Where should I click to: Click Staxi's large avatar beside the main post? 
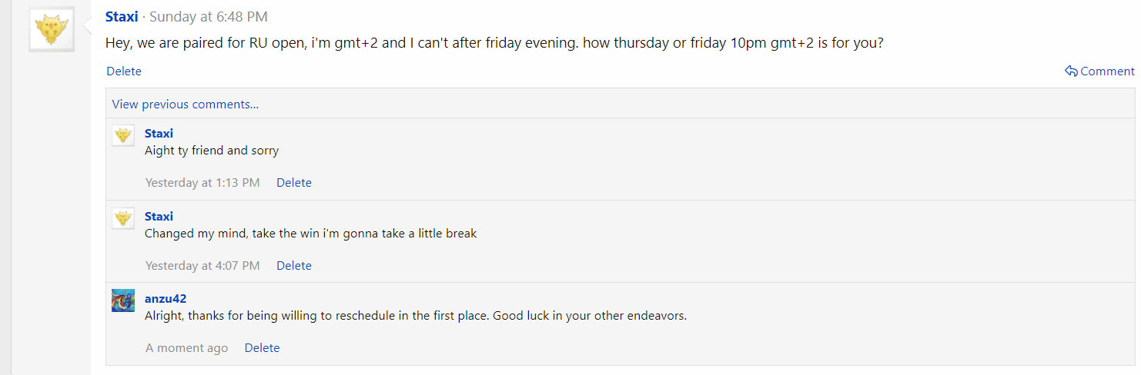(52, 30)
